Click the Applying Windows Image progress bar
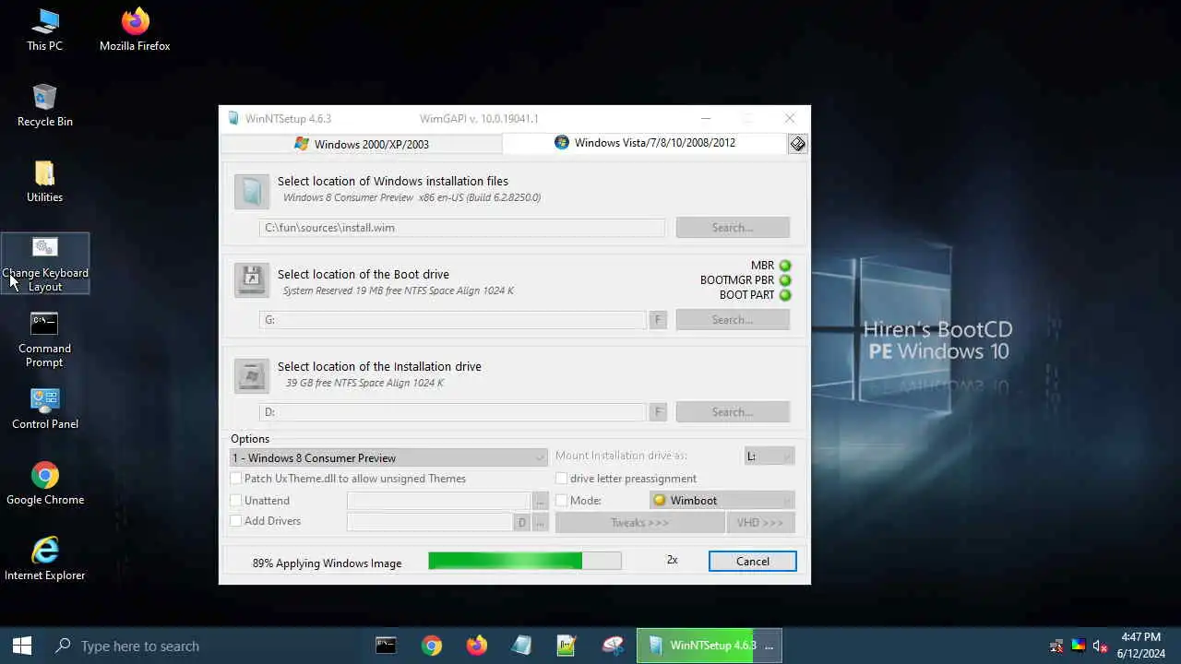1181x664 pixels. (525, 561)
